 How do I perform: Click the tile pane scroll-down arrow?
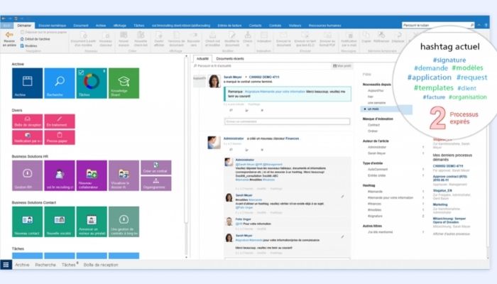(186, 257)
